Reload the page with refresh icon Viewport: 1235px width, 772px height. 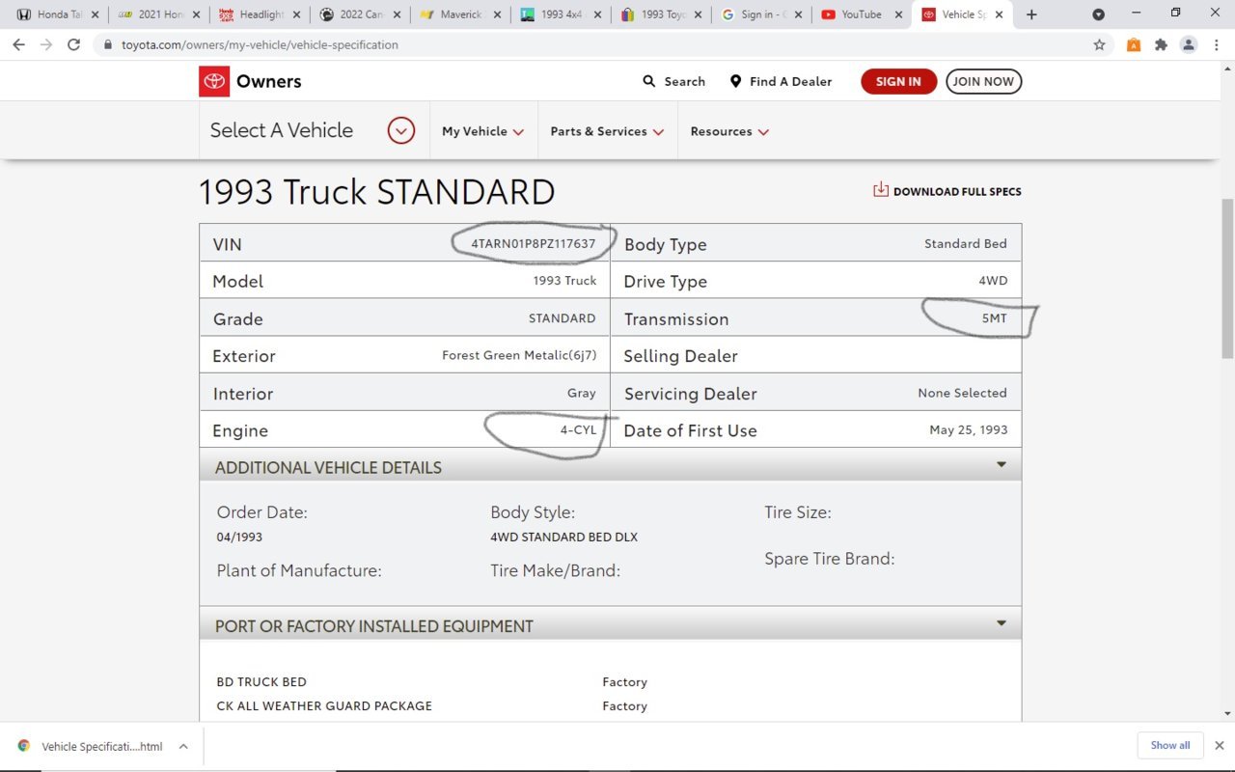pyautogui.click(x=73, y=44)
